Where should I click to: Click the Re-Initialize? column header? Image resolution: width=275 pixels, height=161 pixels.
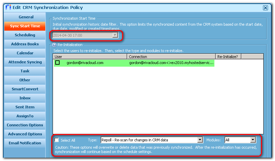pos(228,57)
